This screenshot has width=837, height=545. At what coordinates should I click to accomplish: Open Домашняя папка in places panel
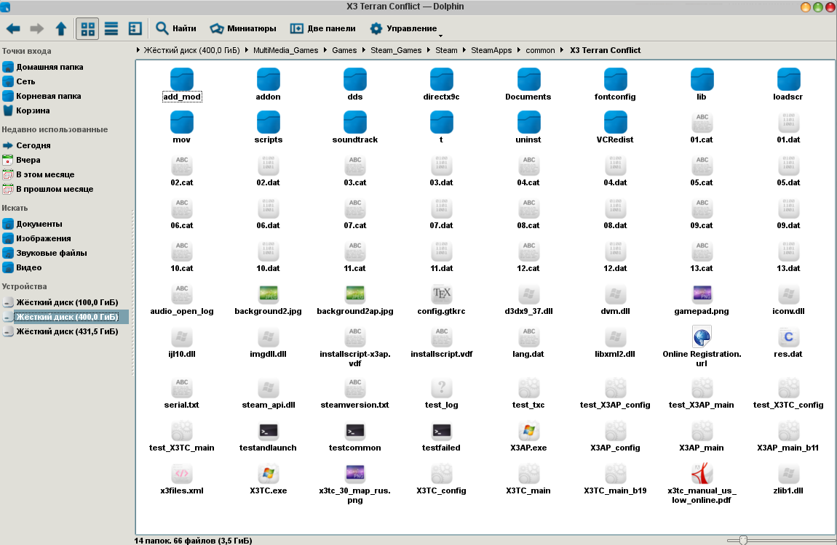point(43,67)
